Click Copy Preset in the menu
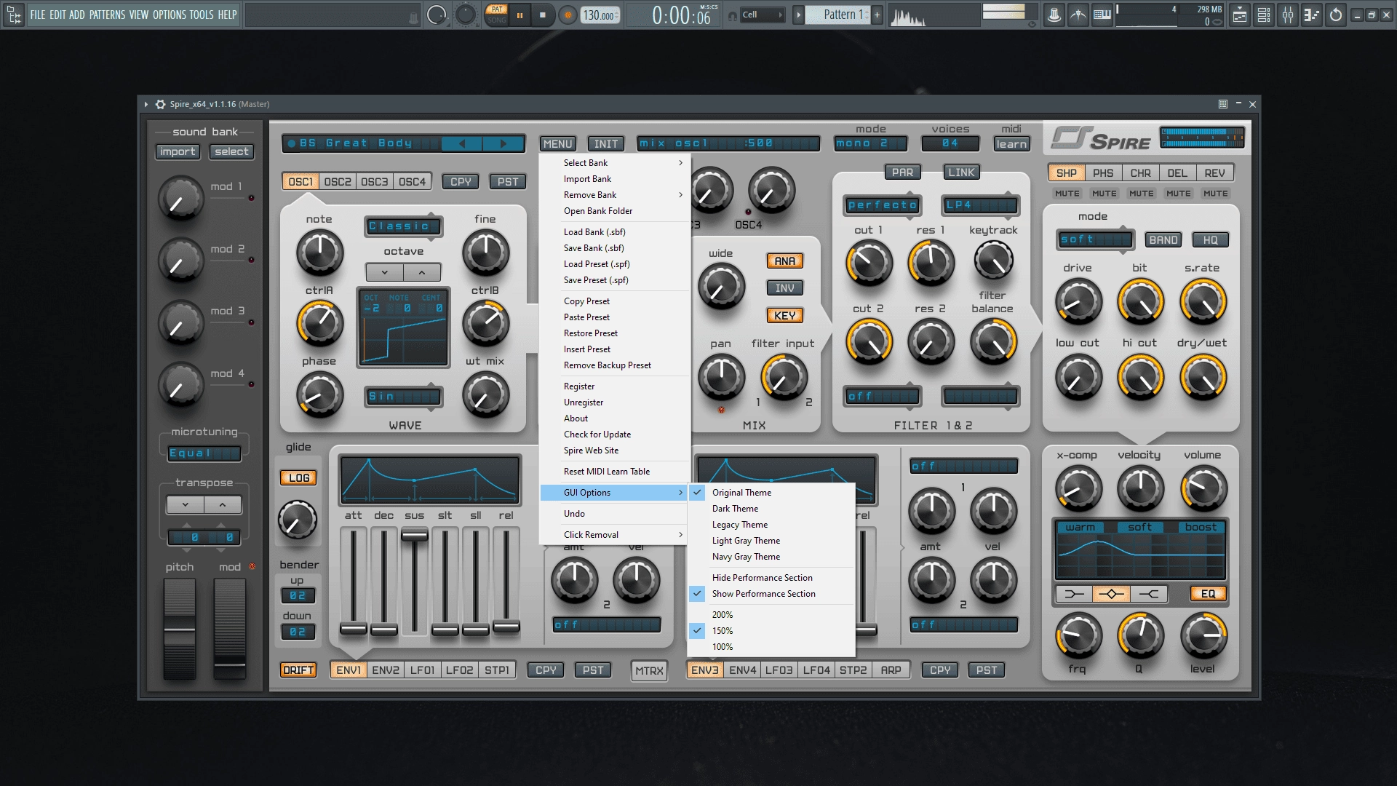1397x786 pixels. pos(615,301)
